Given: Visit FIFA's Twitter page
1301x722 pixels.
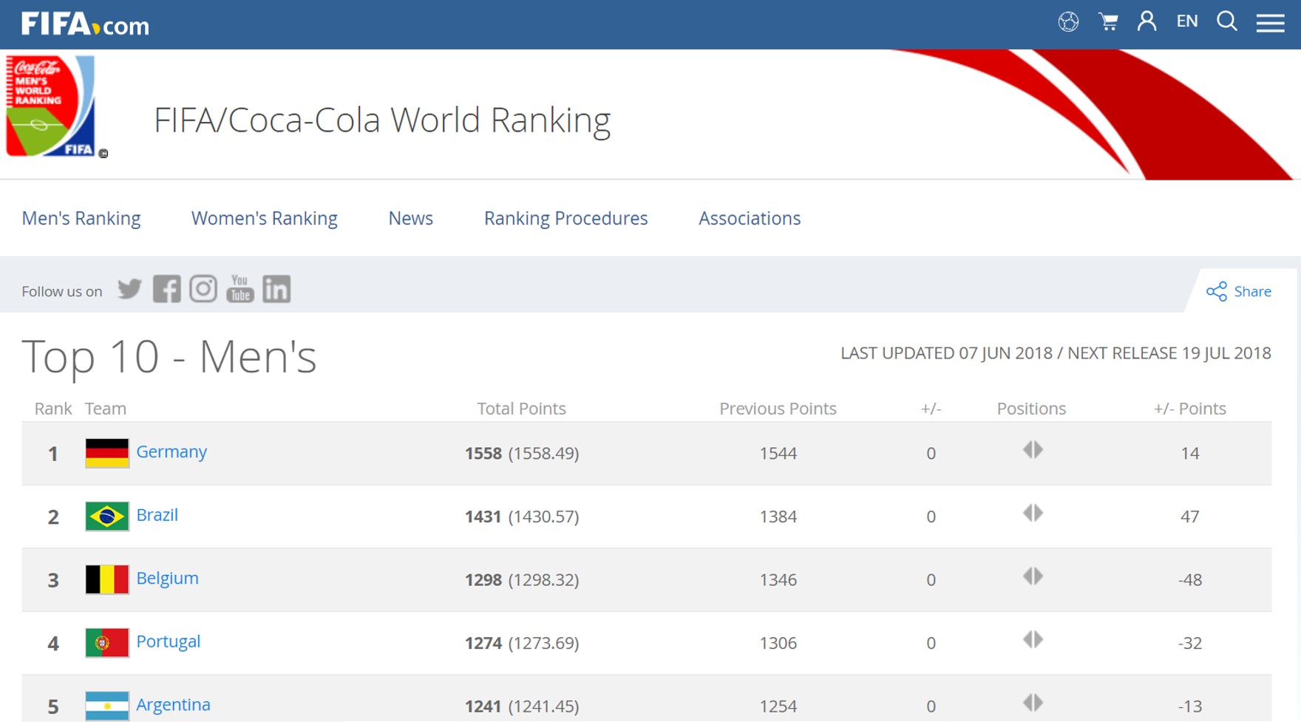Looking at the screenshot, I should point(130,289).
